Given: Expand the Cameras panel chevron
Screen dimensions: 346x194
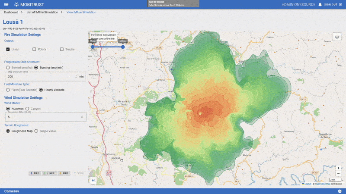Looking at the screenshot, I should [x=340, y=191].
